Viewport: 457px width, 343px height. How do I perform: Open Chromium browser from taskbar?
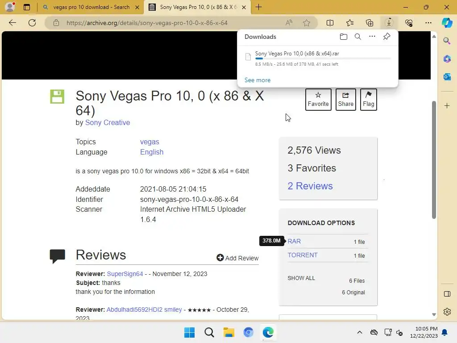click(x=248, y=332)
